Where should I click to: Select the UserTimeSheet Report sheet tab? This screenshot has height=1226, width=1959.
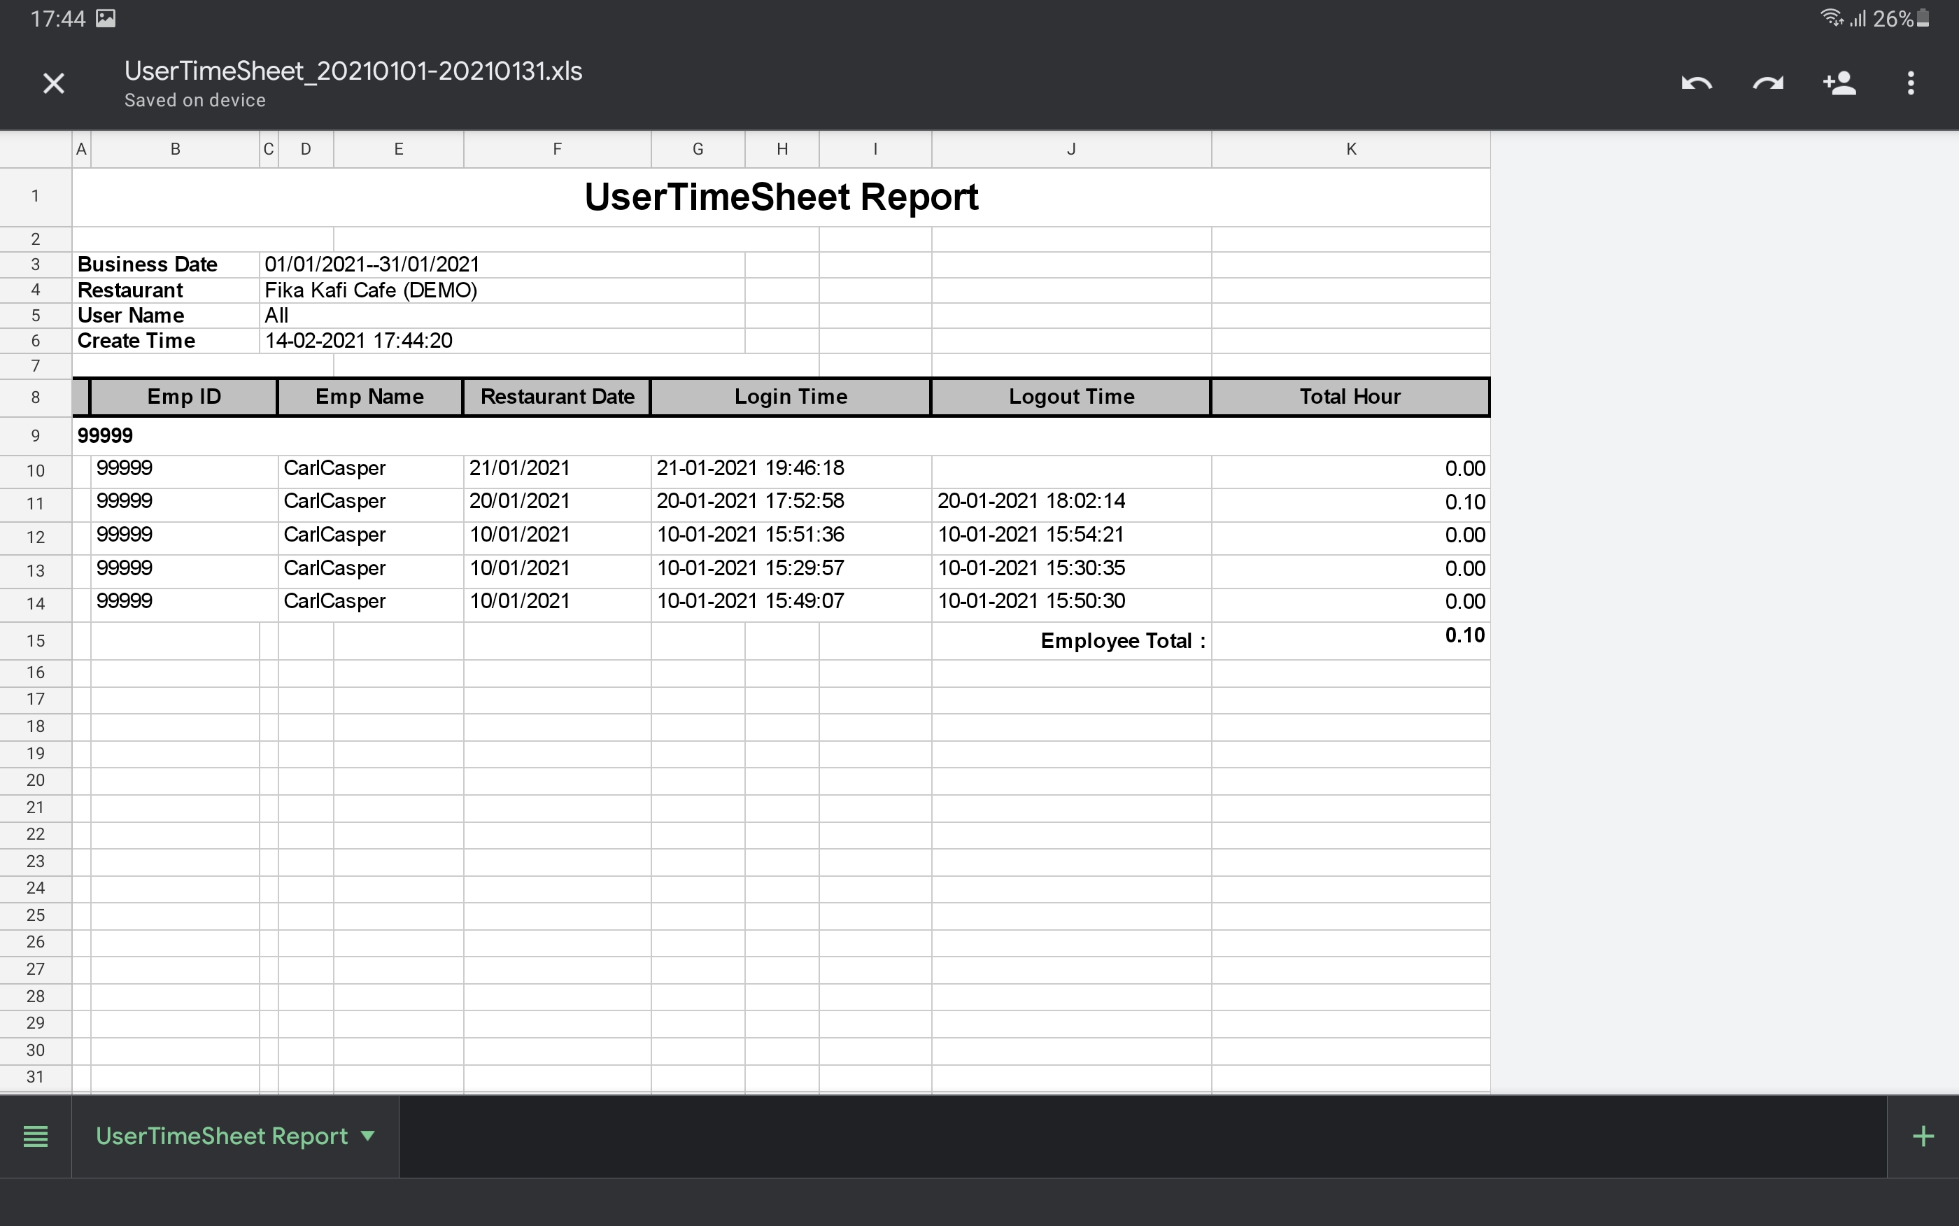[x=221, y=1136]
